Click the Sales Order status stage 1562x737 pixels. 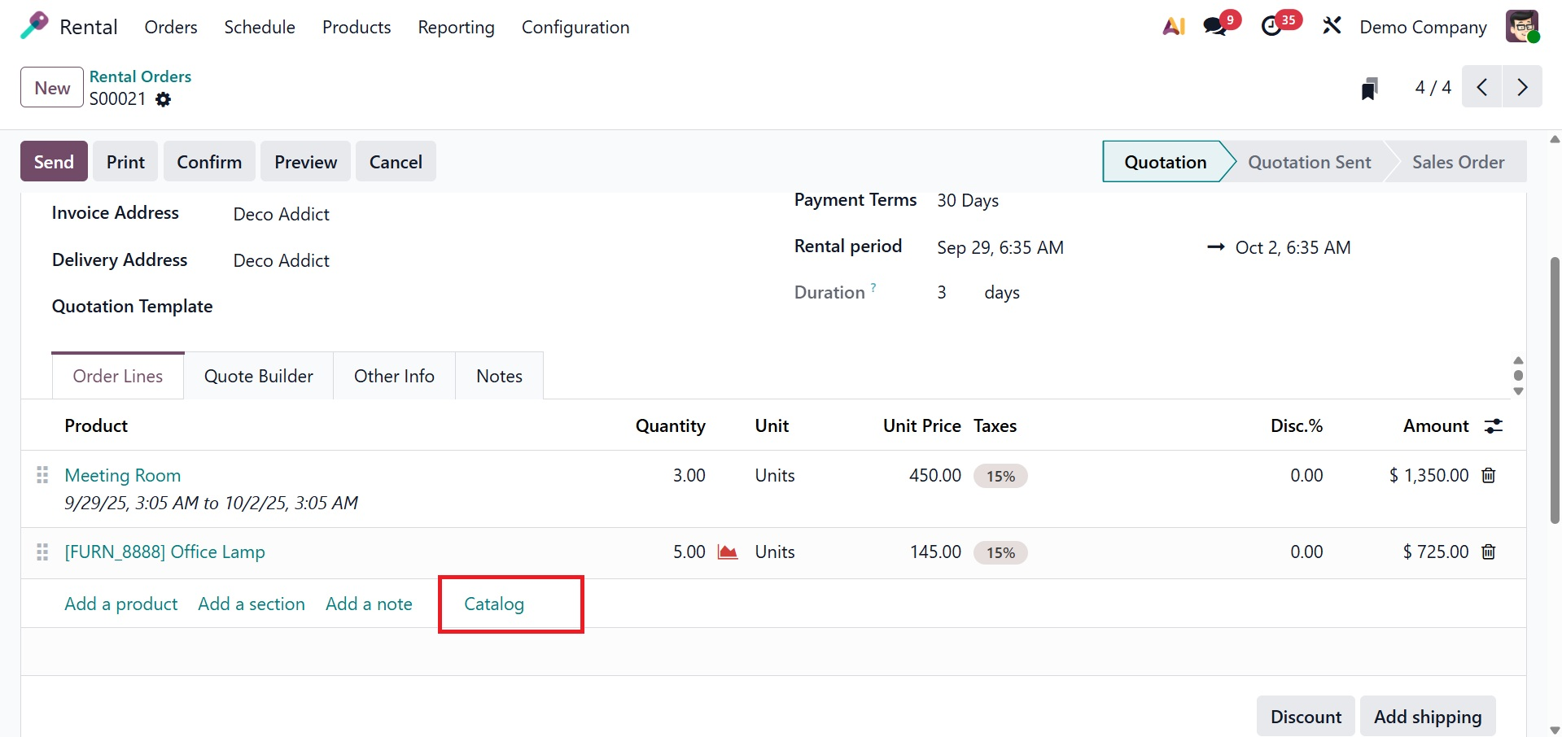[x=1458, y=162]
